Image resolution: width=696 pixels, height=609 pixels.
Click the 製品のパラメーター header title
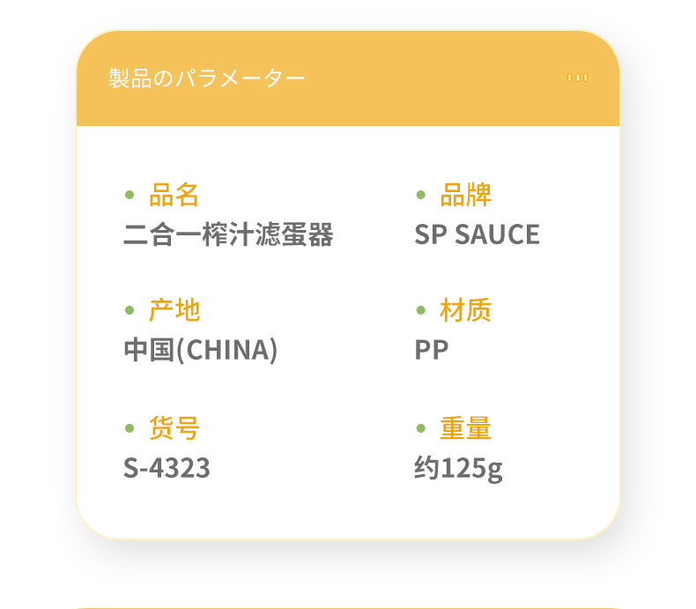tap(207, 78)
